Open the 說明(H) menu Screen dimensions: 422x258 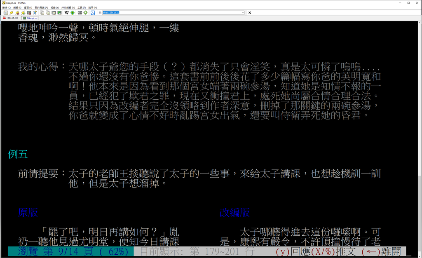click(x=93, y=7)
